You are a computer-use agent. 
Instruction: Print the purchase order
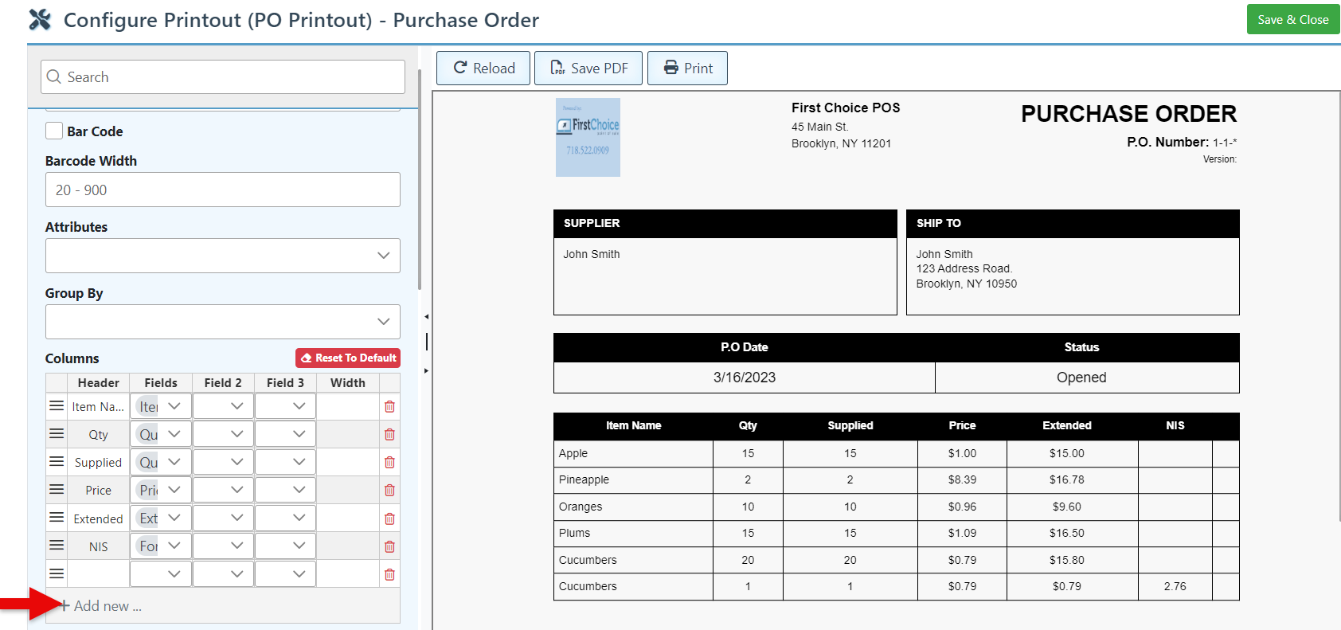(x=687, y=68)
